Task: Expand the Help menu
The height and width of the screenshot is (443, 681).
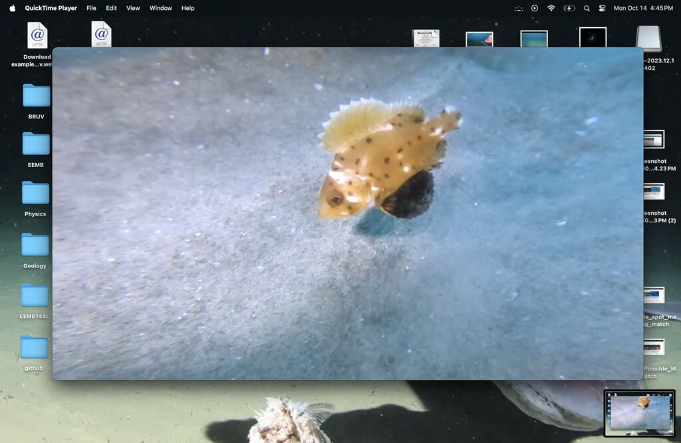Action: tap(188, 8)
